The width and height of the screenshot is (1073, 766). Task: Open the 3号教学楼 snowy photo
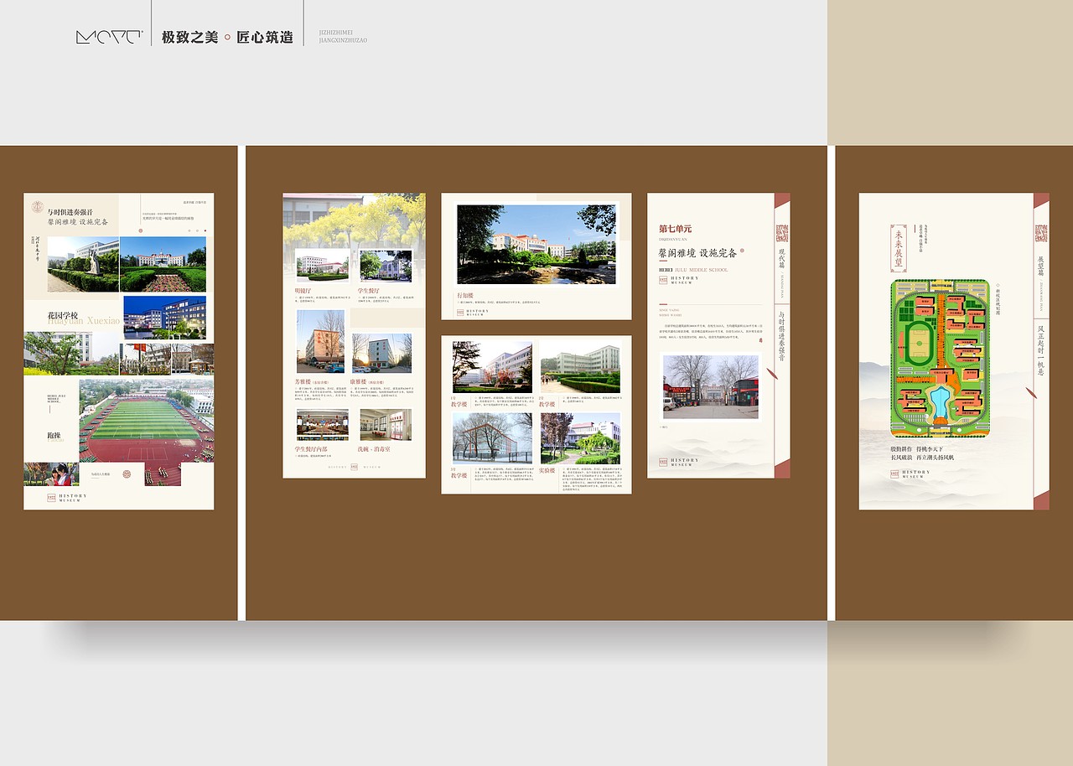[492, 438]
